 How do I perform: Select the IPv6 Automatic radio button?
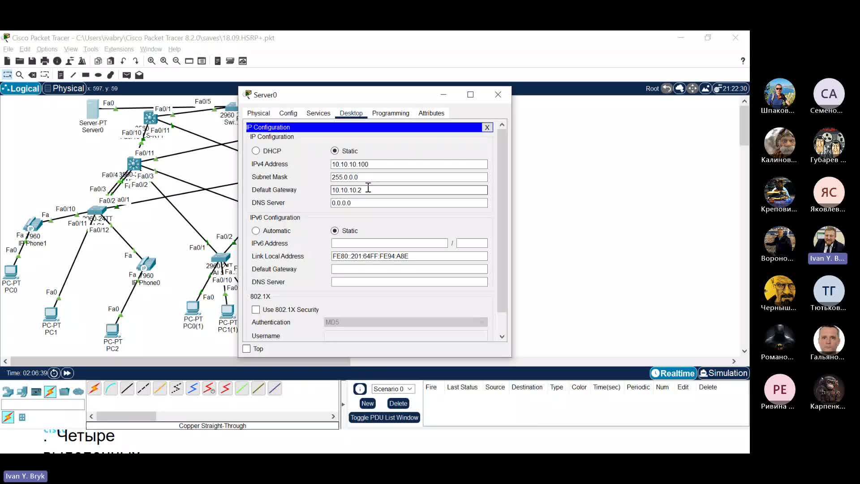point(256,231)
